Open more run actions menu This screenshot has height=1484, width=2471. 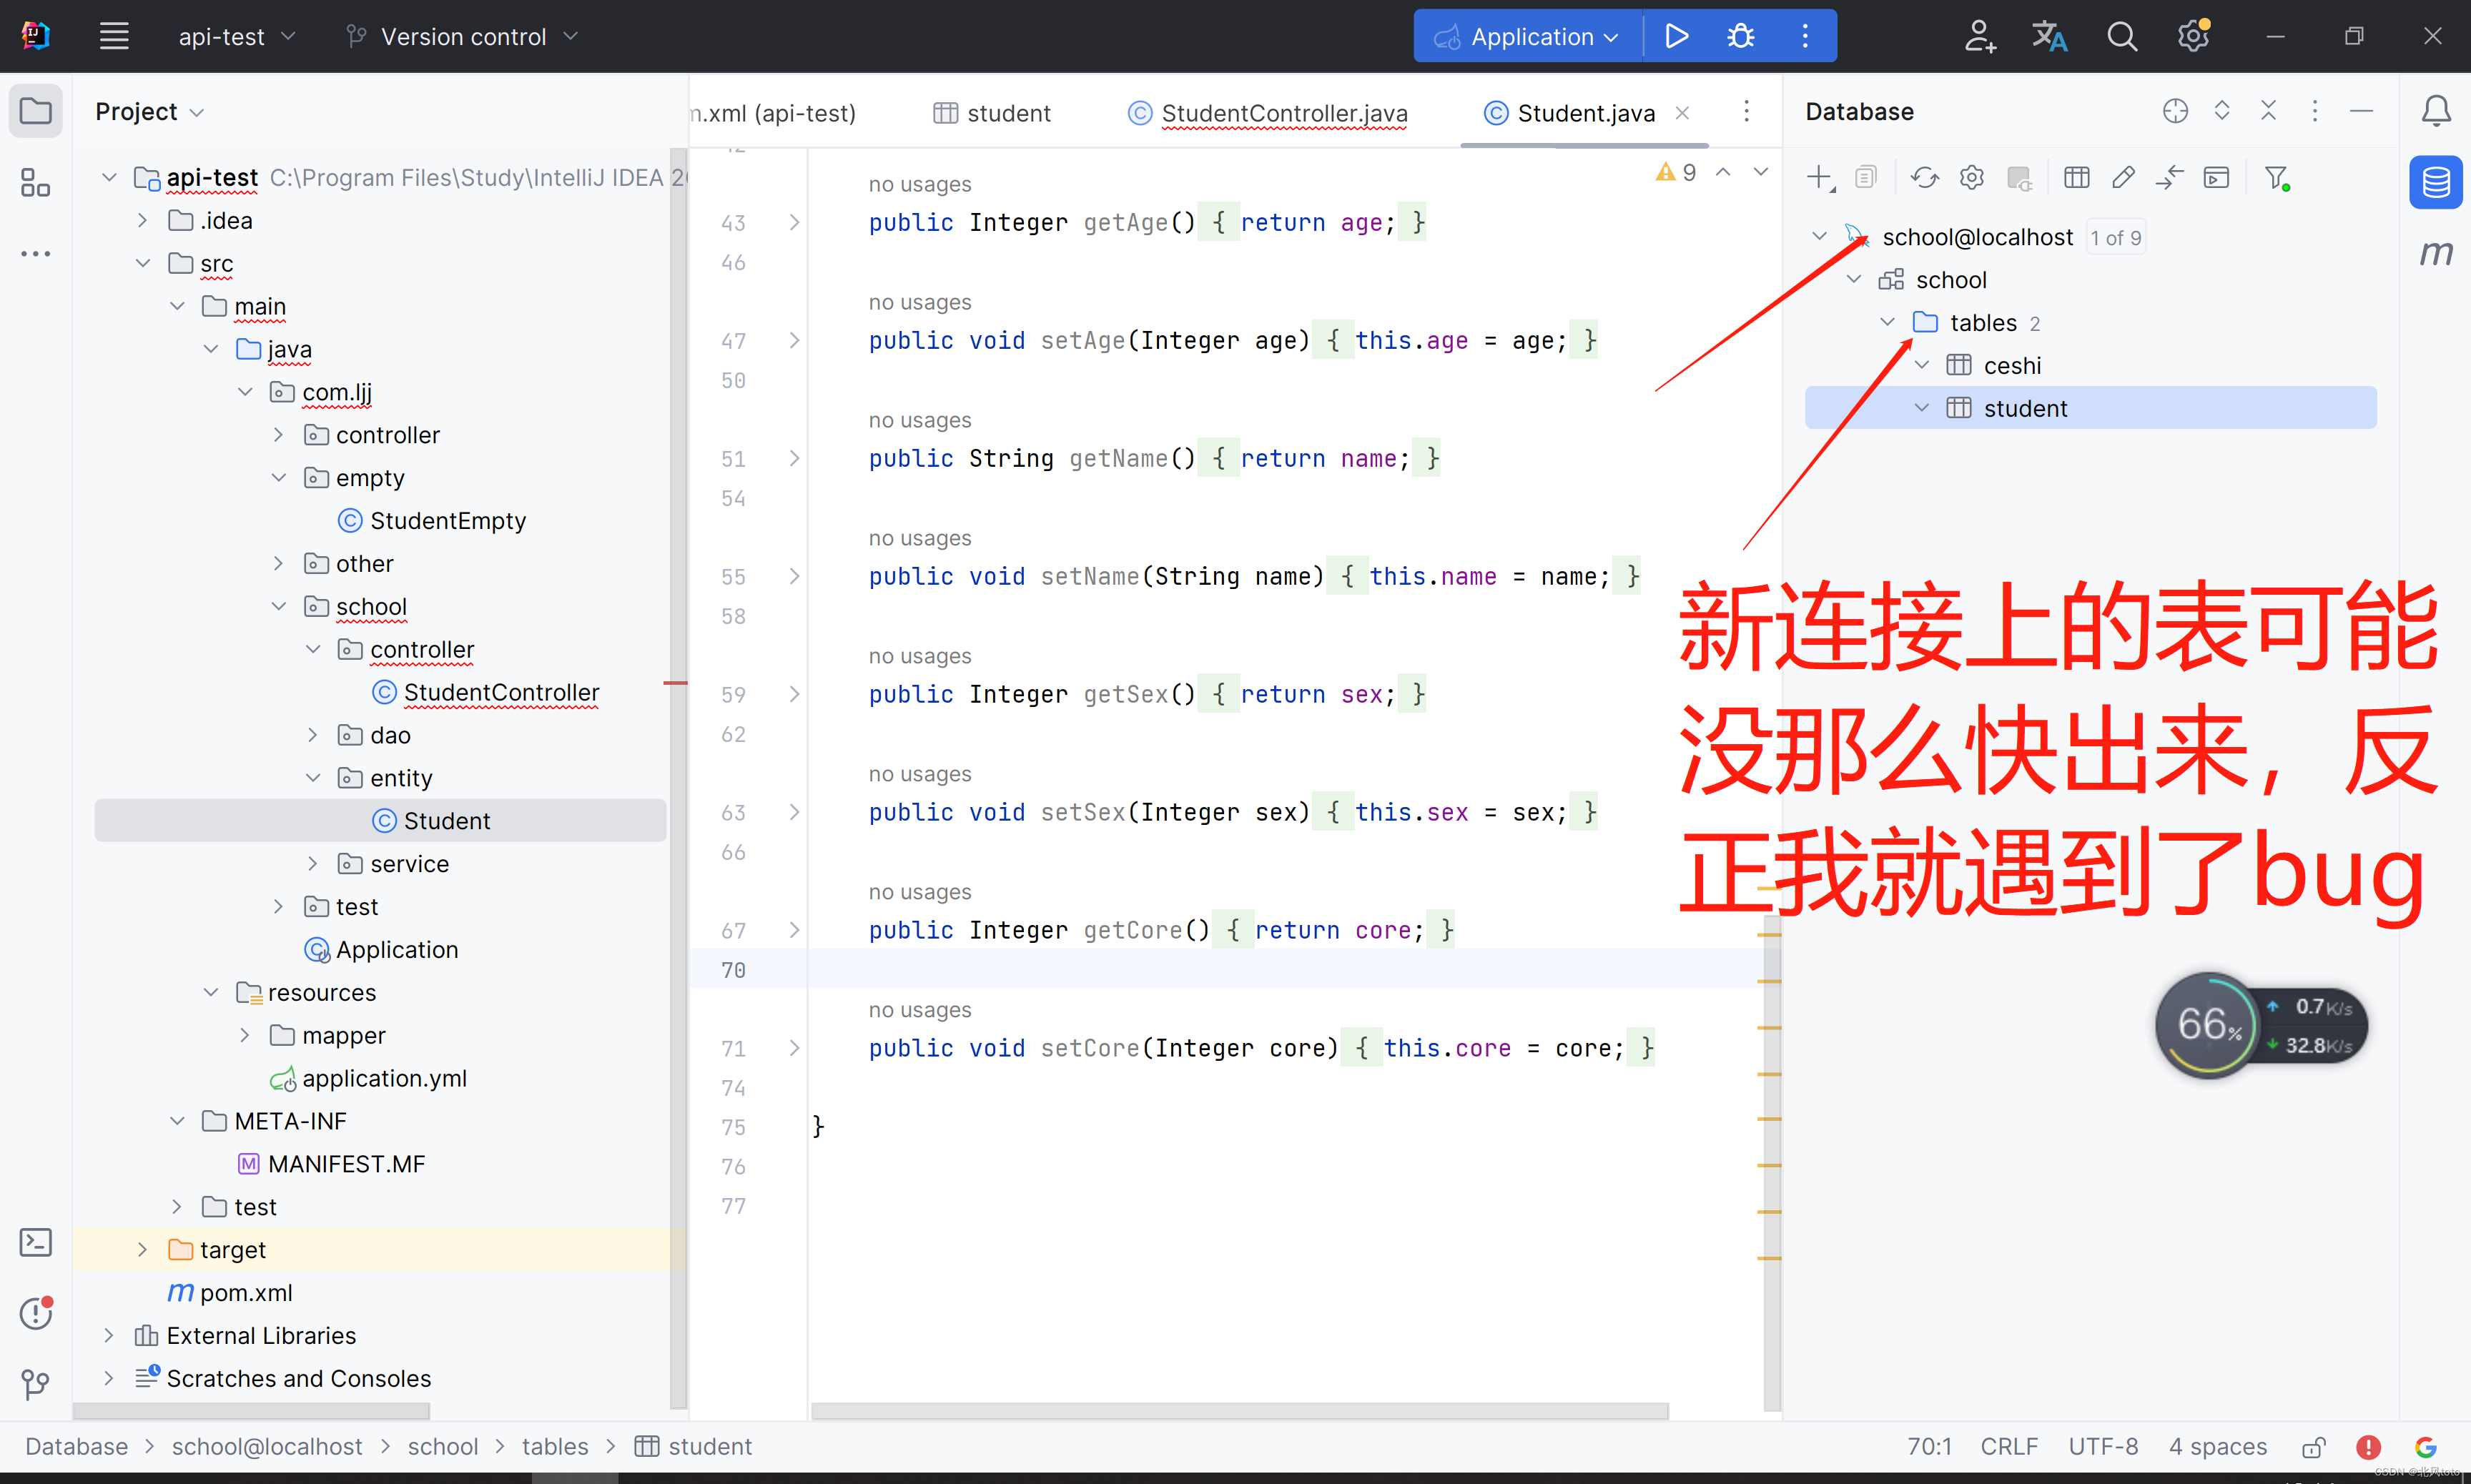1805,37
